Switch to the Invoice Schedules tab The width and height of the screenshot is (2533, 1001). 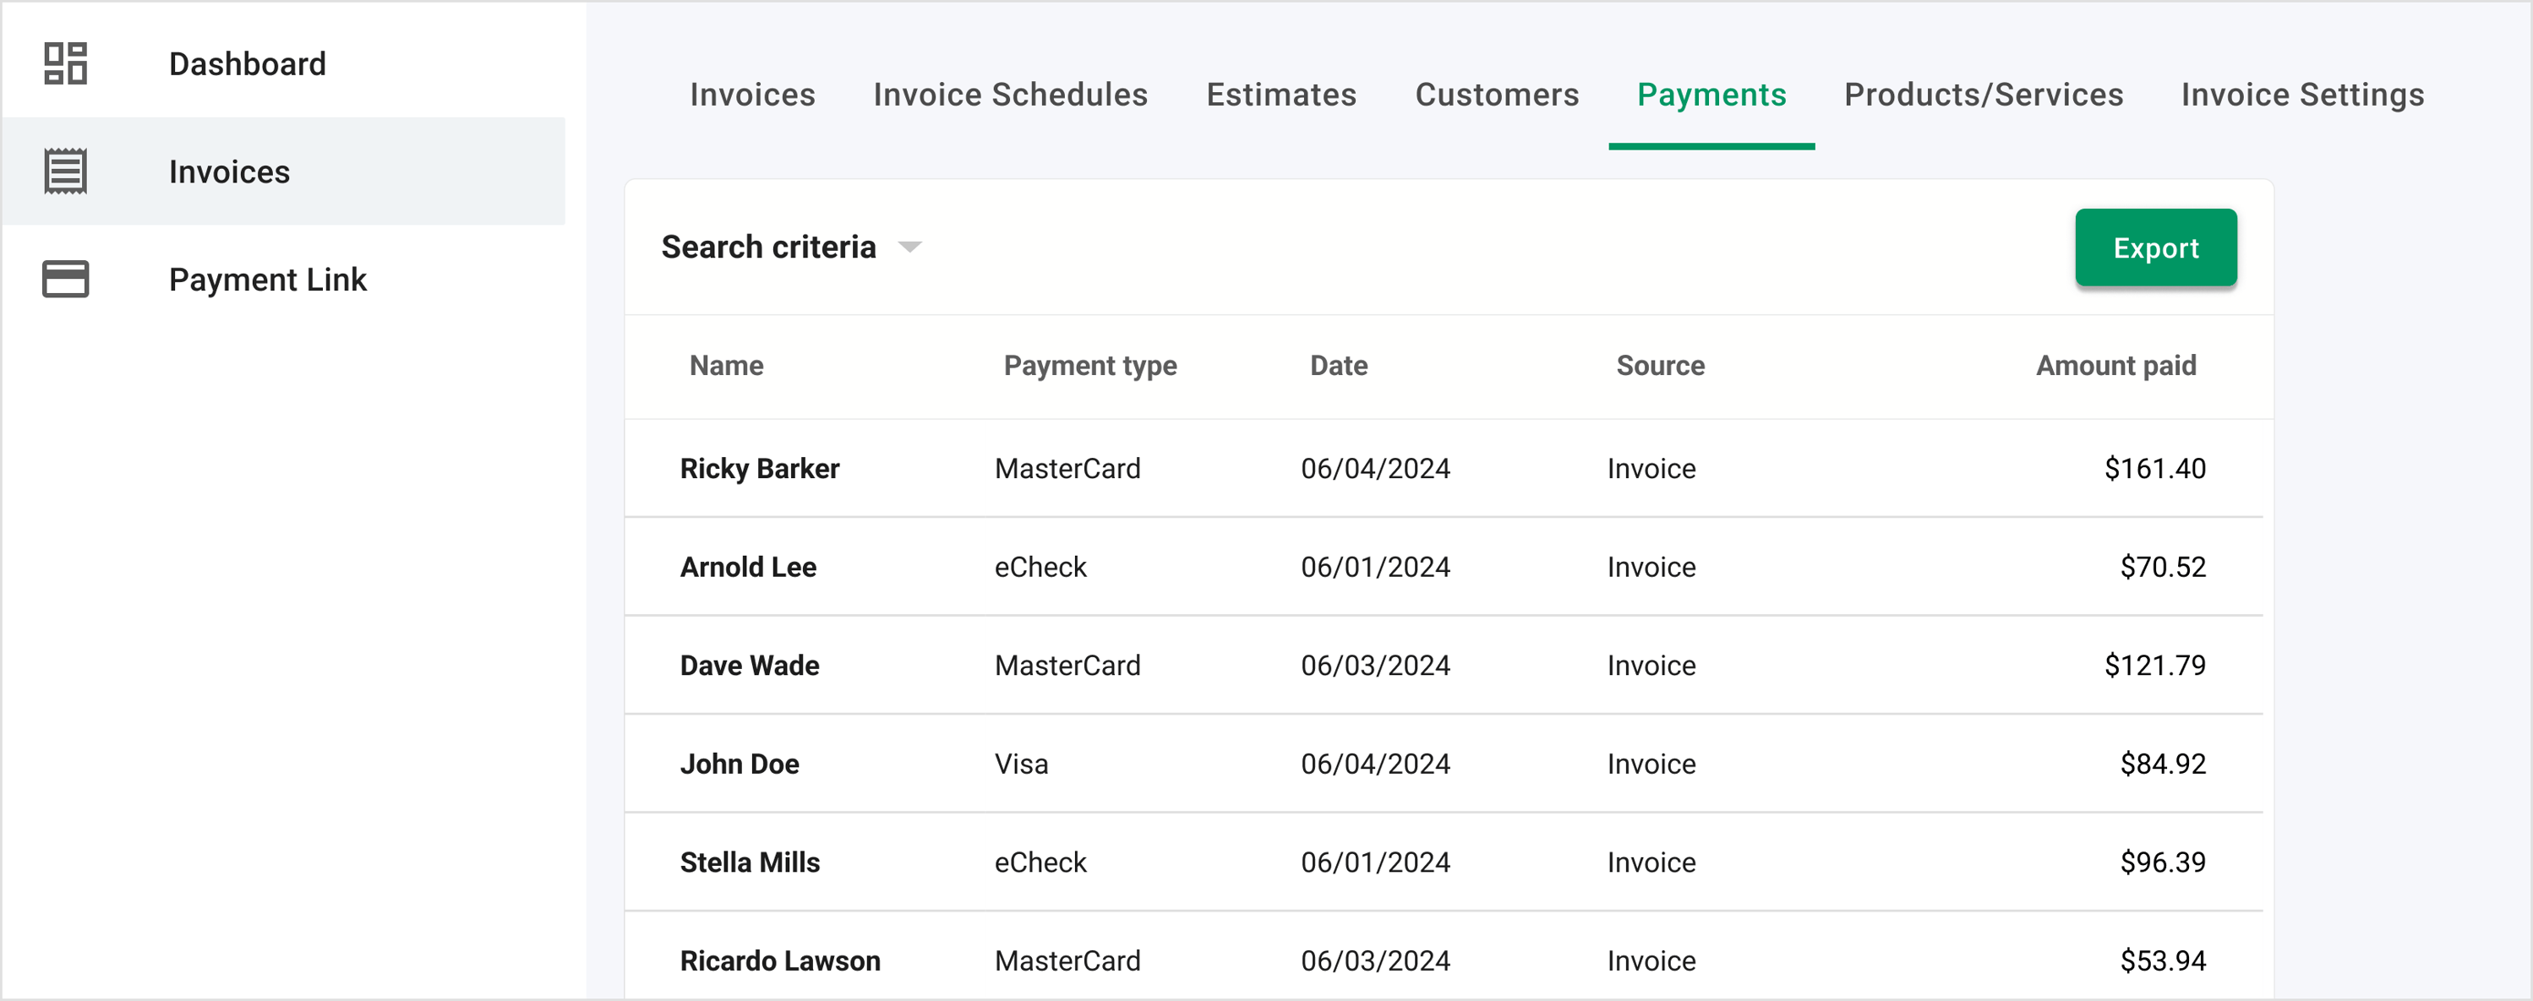[x=1010, y=95]
